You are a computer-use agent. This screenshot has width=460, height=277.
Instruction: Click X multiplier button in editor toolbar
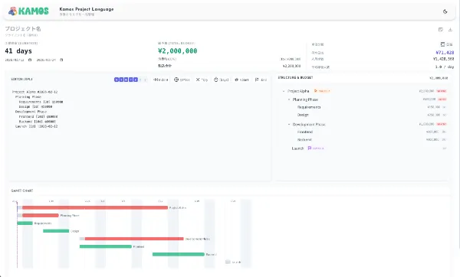pyautogui.click(x=202, y=80)
